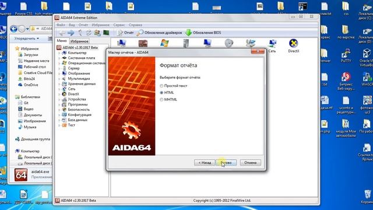Click the Up level toolbar icon

tap(80, 33)
